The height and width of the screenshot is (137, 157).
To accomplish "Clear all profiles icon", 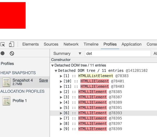I will click(12, 53).
